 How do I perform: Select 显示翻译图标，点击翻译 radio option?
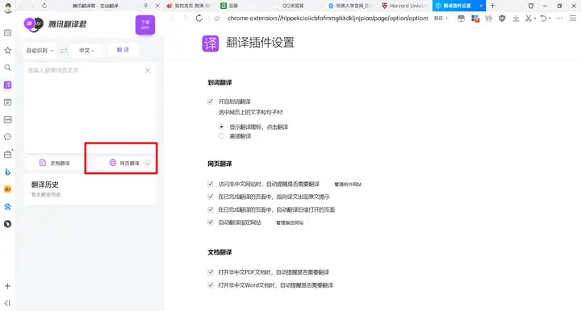tap(222, 126)
